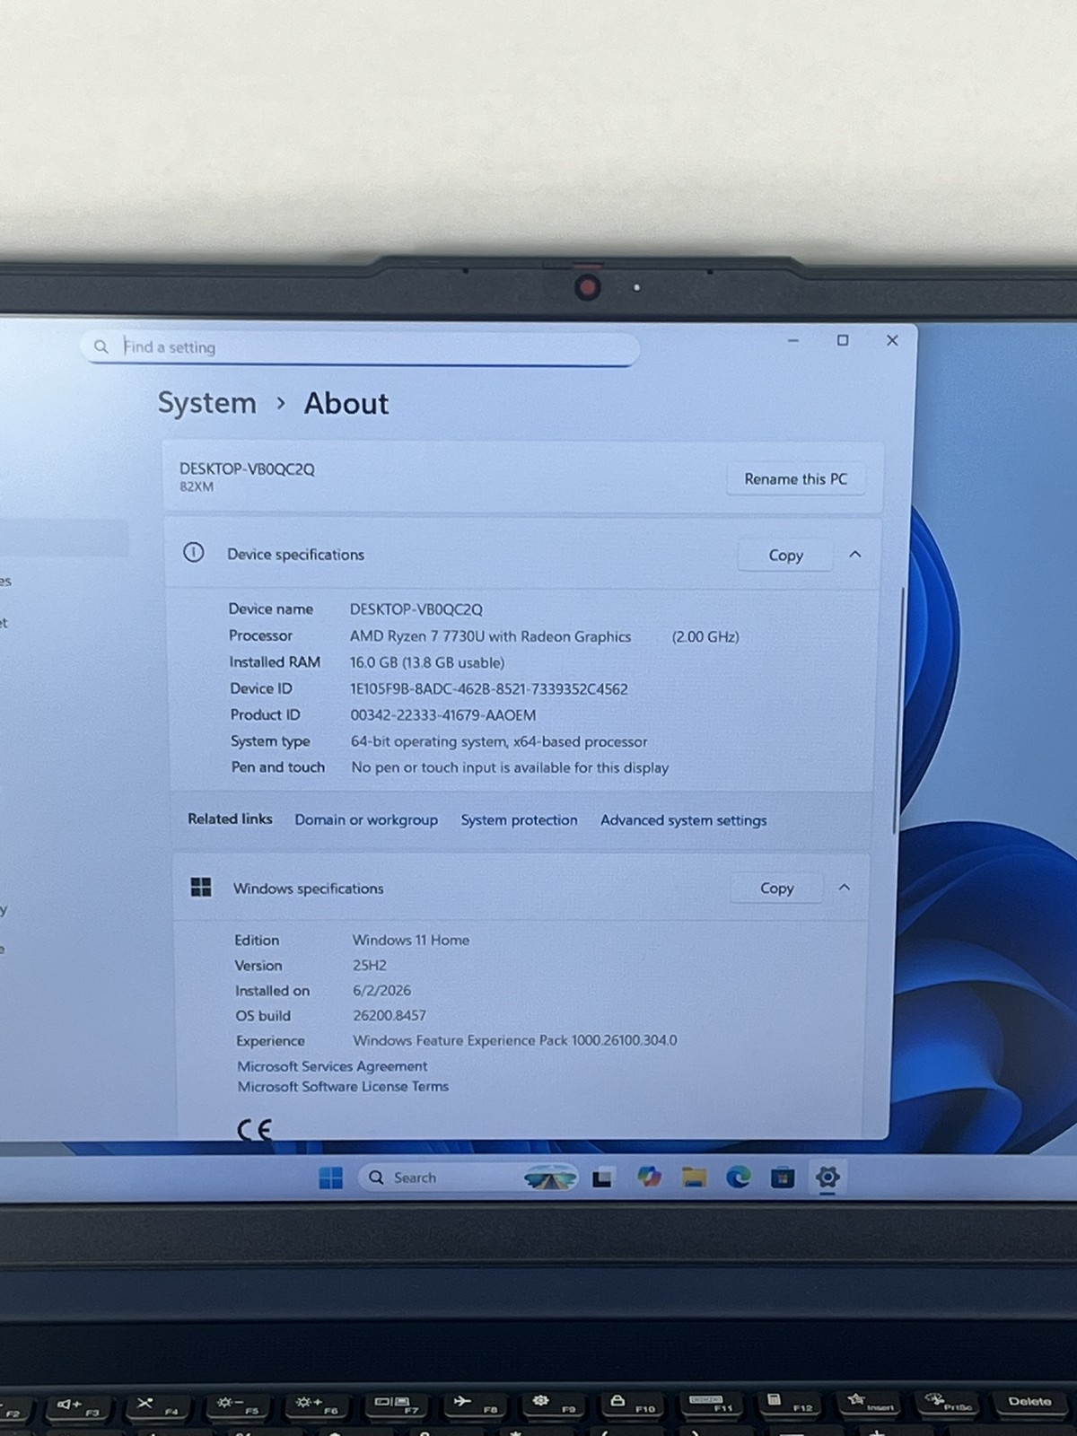This screenshot has height=1436, width=1077.
Task: Click the DESKTOP-VB0QC2Q header name
Action: click(x=247, y=468)
